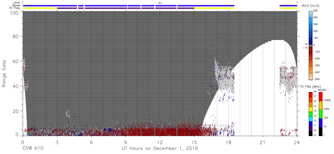
Task: Click the velocity colorbar gradient
Action: point(311,45)
